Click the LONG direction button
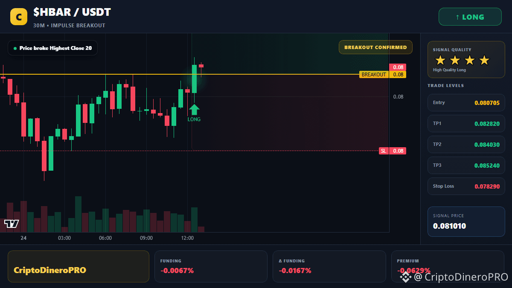 point(470,17)
